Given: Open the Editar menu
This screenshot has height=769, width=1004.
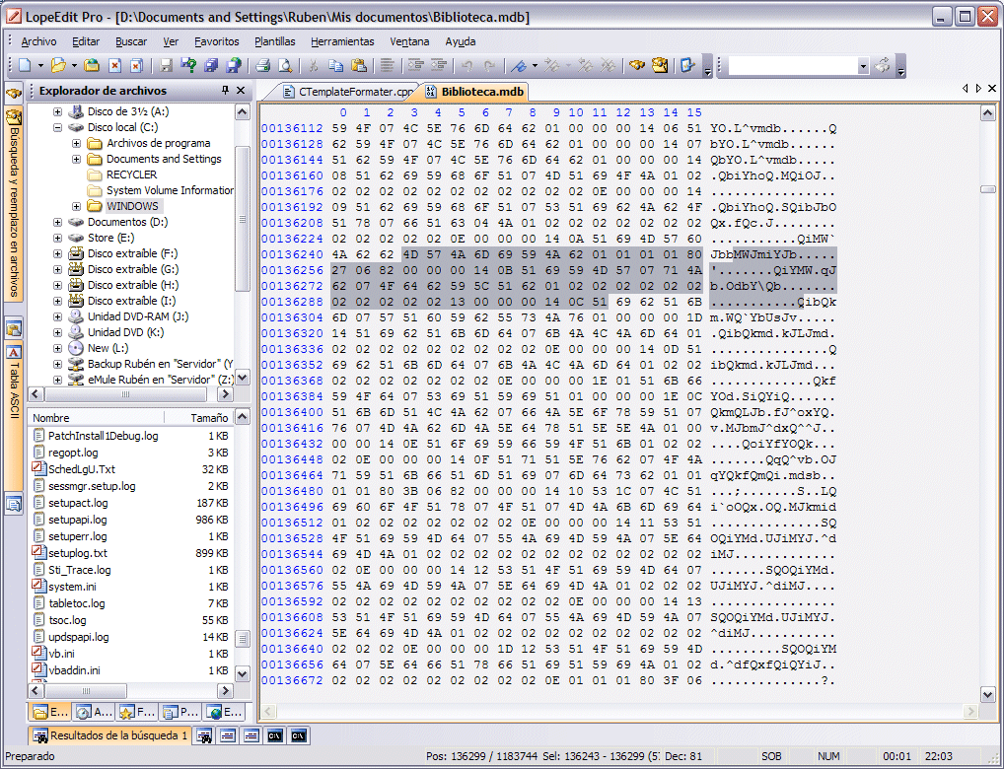Looking at the screenshot, I should tap(86, 41).
